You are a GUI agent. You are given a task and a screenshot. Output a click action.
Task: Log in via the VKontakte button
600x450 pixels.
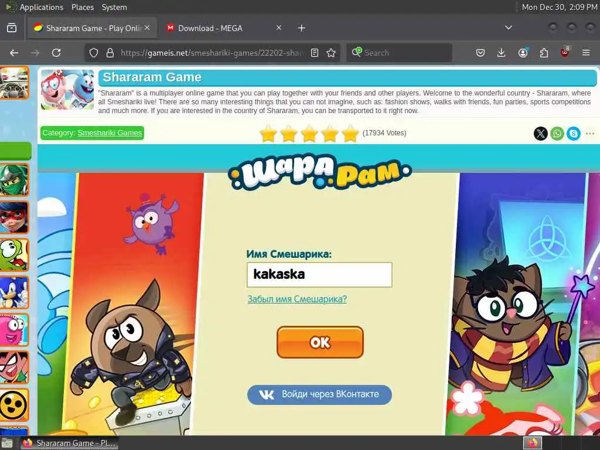click(319, 394)
